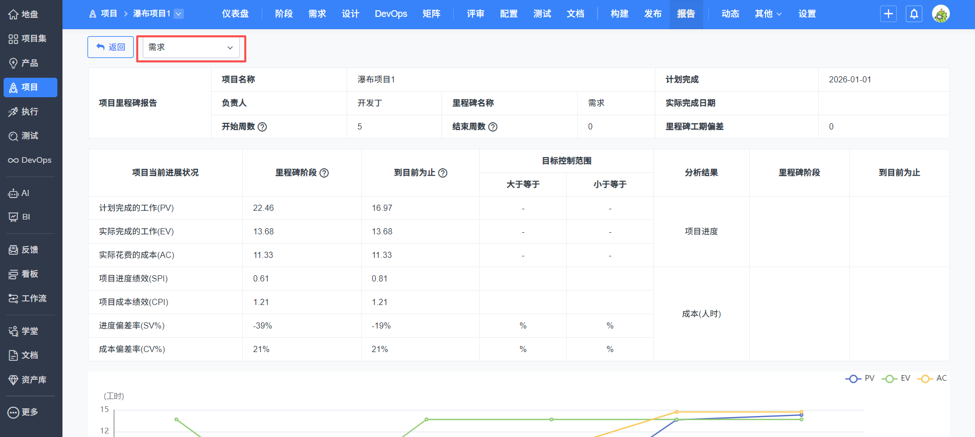This screenshot has height=437, width=975.
Task: Expand the 其他 menu in navbar
Action: tap(768, 14)
